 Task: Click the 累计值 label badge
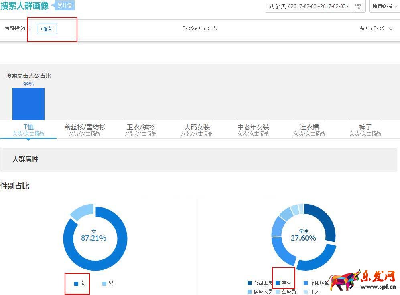pos(65,6)
